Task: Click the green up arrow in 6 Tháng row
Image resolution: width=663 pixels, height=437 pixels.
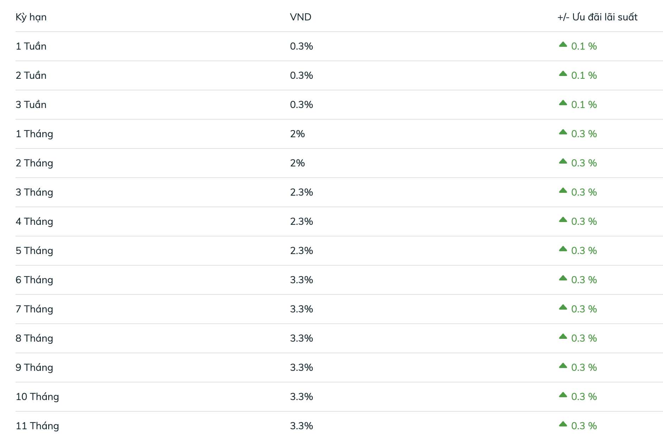Action: 563,278
